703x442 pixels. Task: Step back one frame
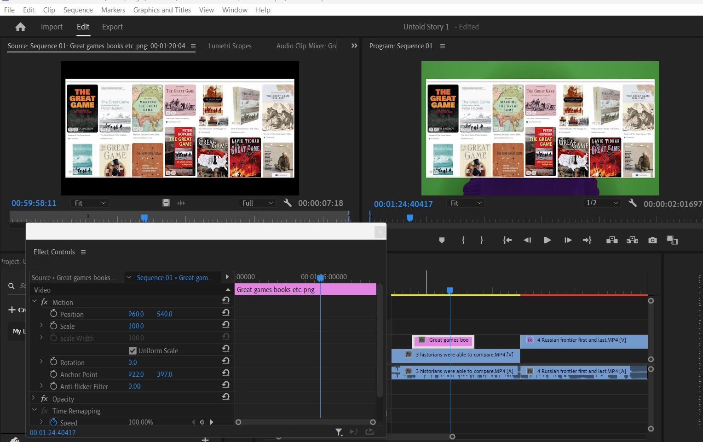[x=527, y=240]
